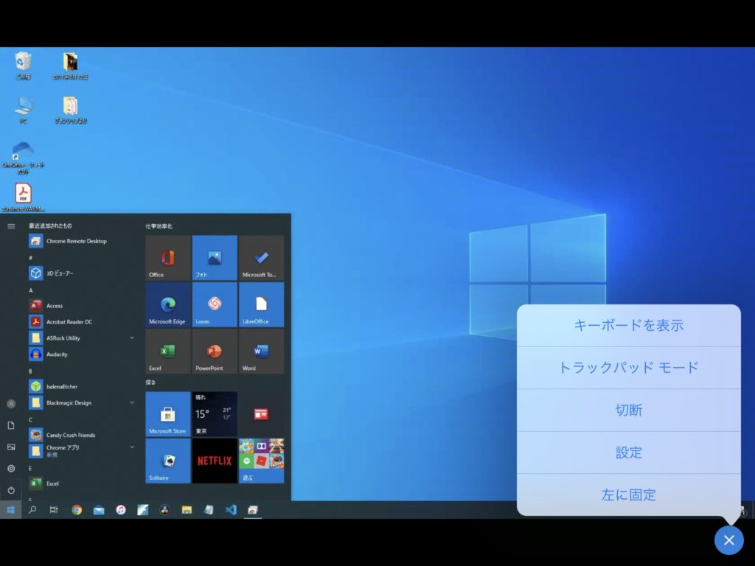Open the PDF file on desktop
The height and width of the screenshot is (566, 755).
pos(23,198)
